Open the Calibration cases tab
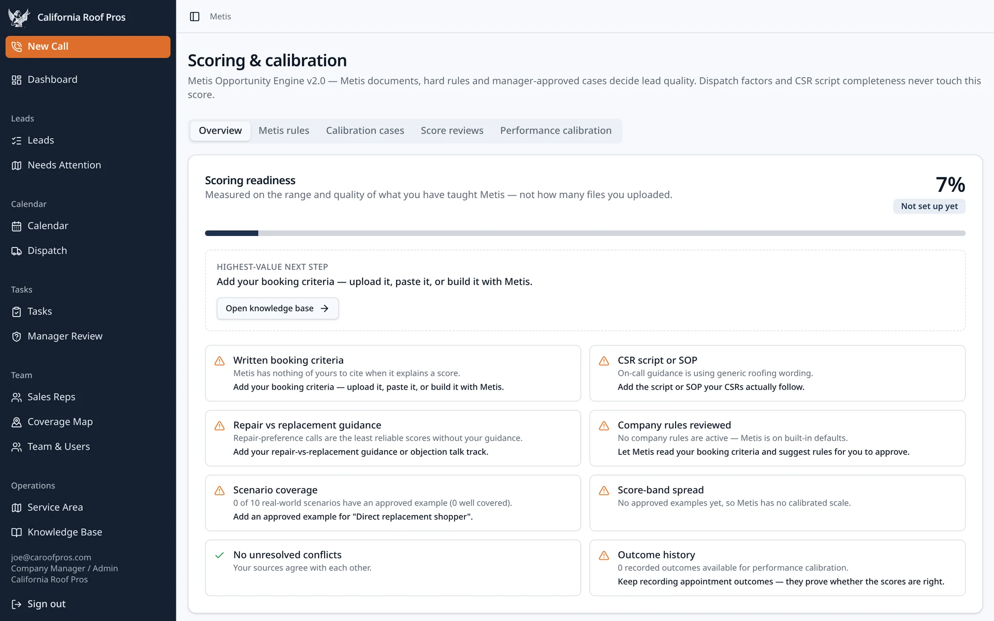Image resolution: width=994 pixels, height=621 pixels. point(365,131)
